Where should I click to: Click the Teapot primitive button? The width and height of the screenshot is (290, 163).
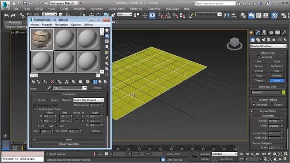(259, 81)
